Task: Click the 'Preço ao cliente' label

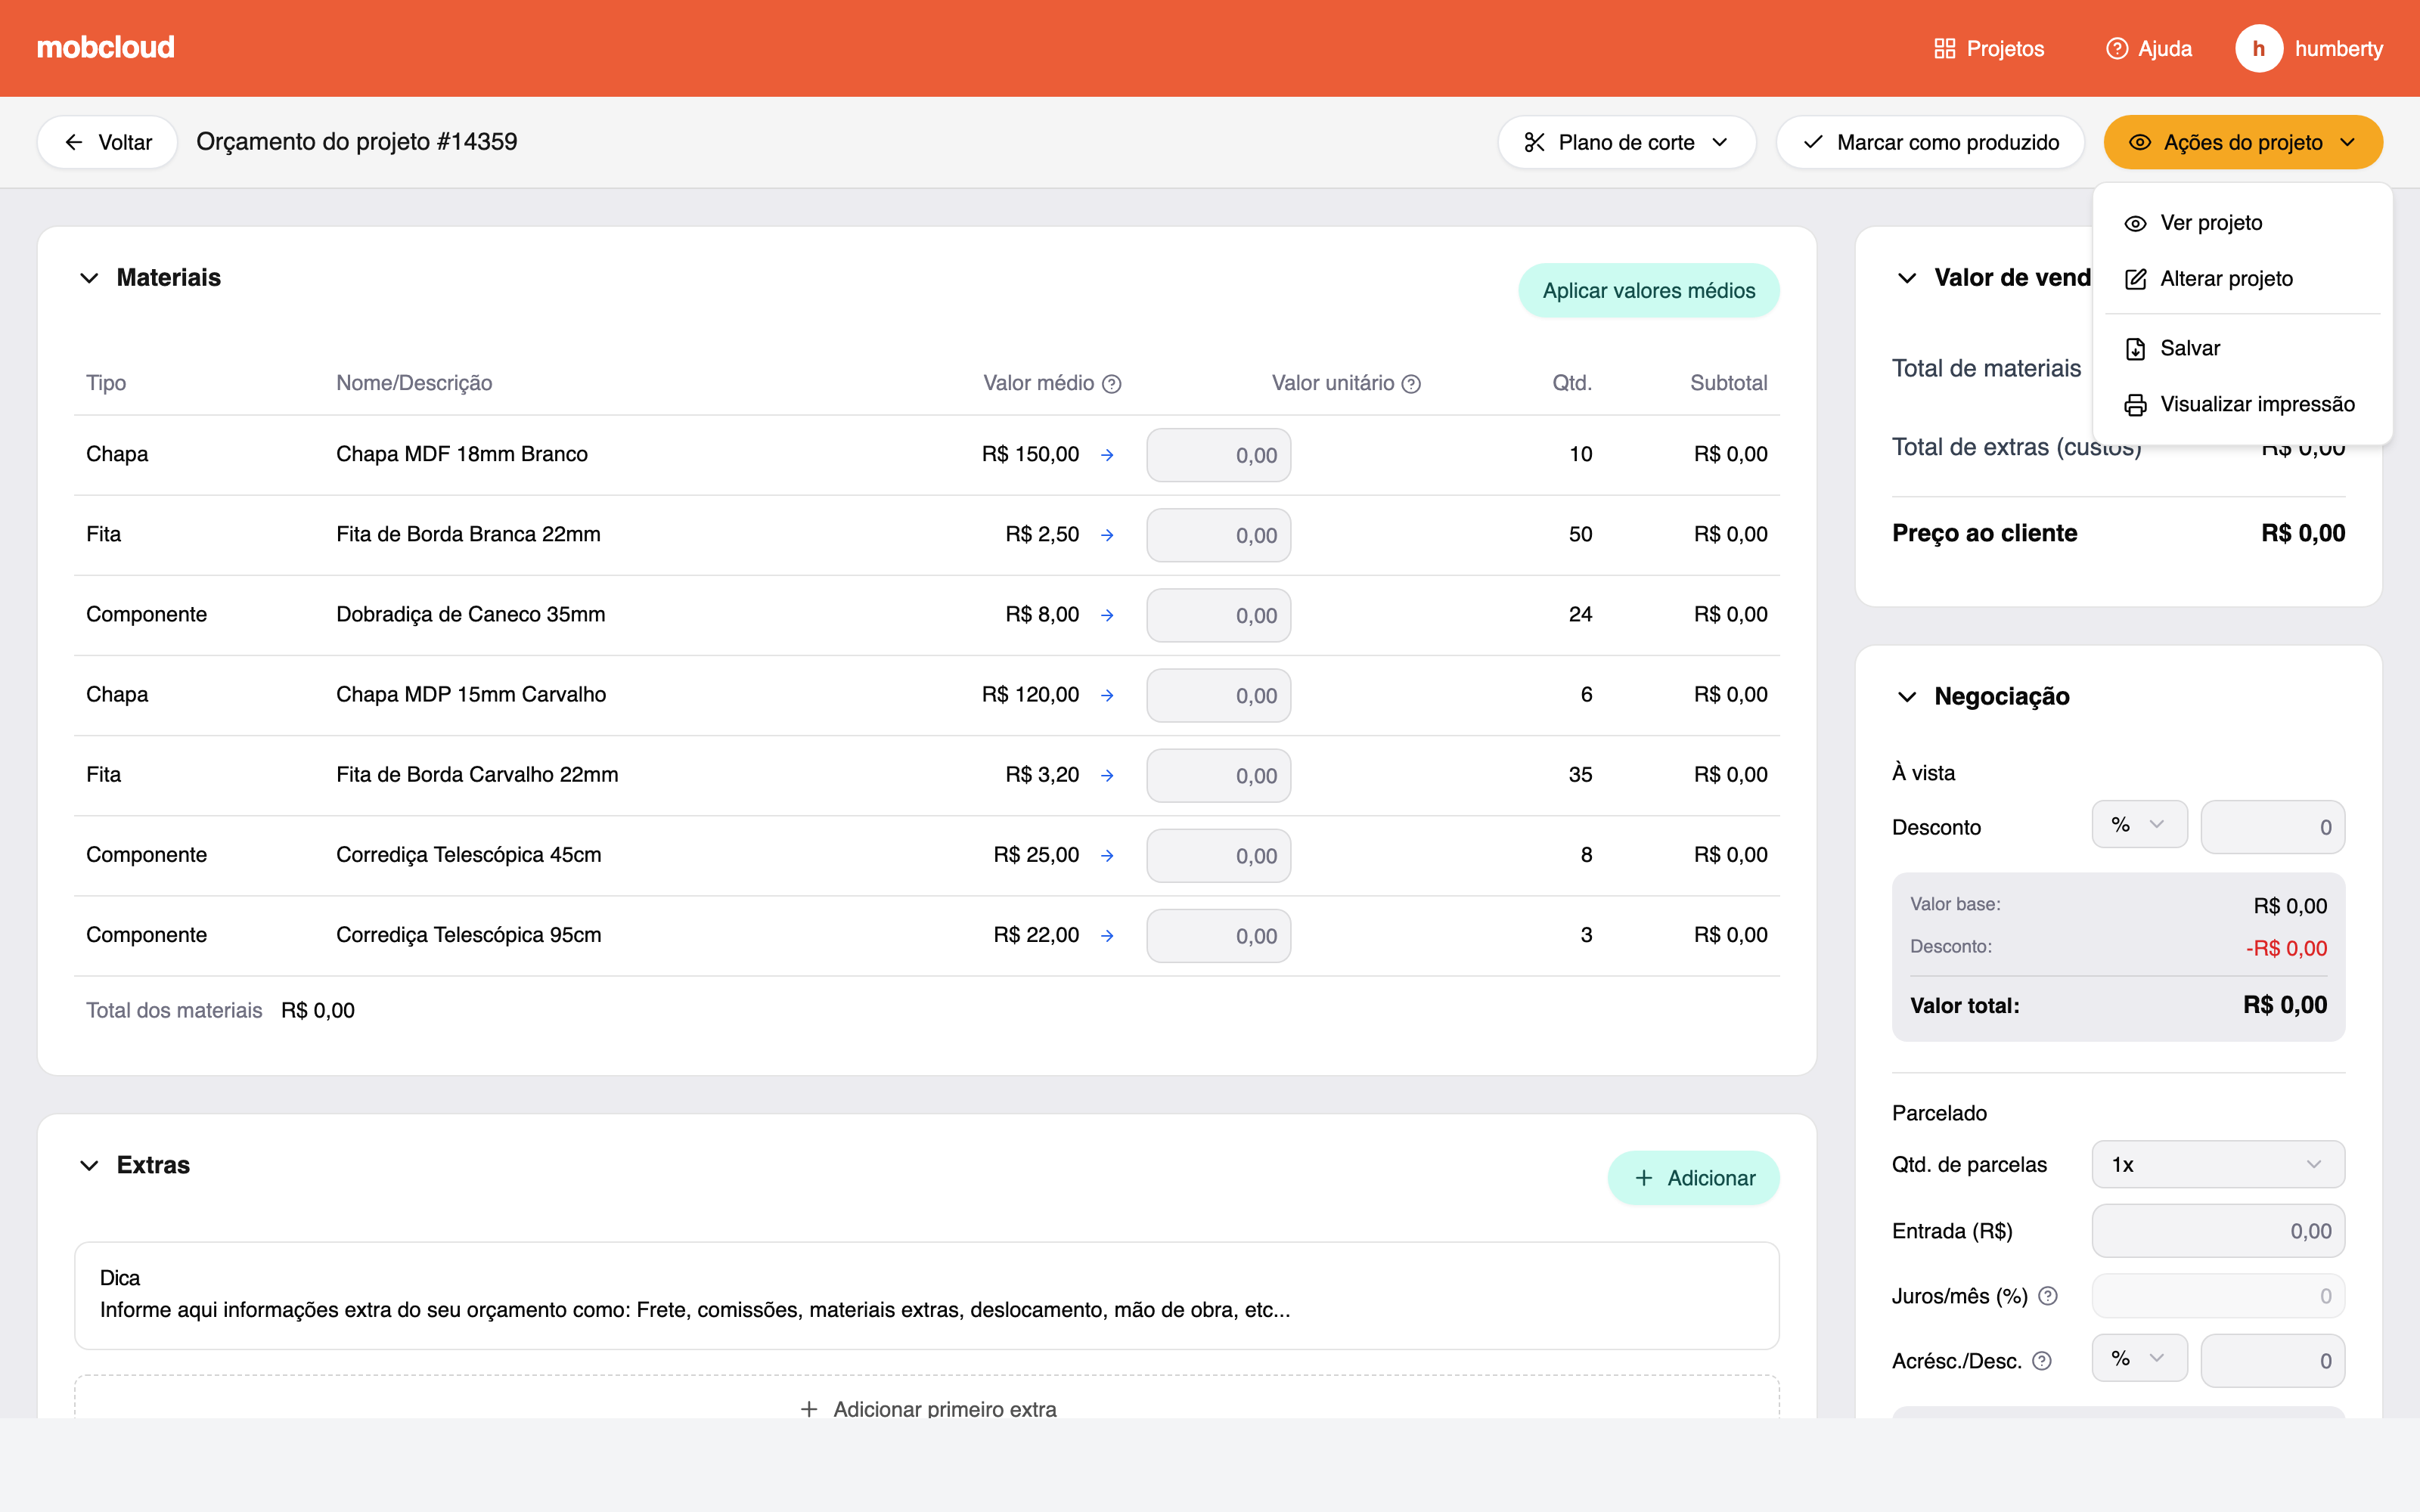Action: coord(1984,533)
